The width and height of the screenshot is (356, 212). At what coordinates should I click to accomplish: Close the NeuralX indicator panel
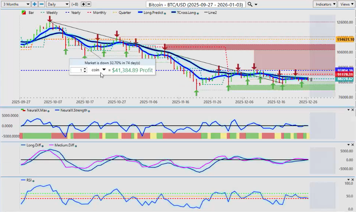353,110
